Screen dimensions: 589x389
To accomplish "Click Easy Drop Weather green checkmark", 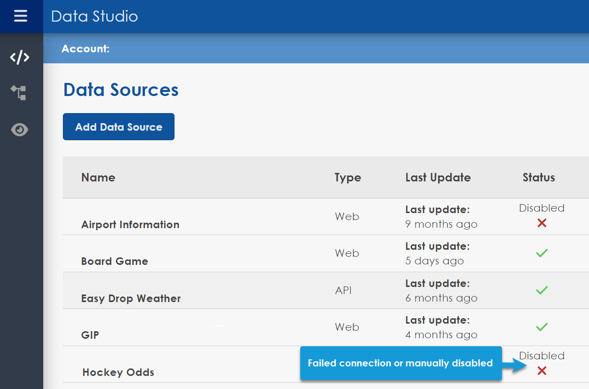I will 542,290.
